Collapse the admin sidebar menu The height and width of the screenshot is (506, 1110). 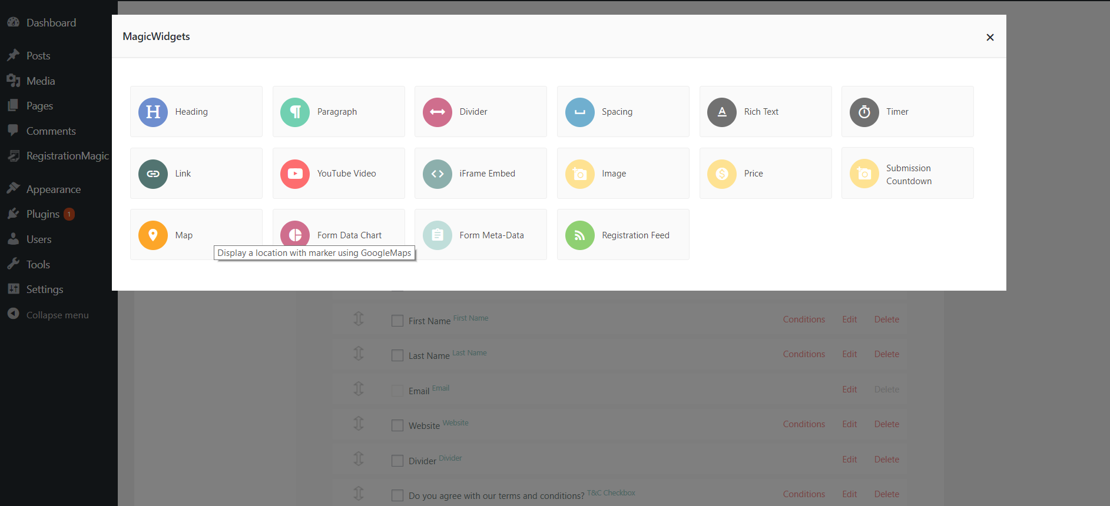[x=56, y=315]
